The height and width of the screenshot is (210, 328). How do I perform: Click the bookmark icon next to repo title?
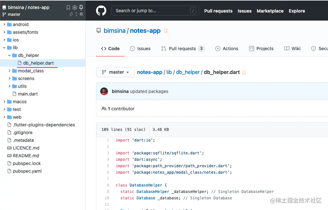tap(166, 31)
